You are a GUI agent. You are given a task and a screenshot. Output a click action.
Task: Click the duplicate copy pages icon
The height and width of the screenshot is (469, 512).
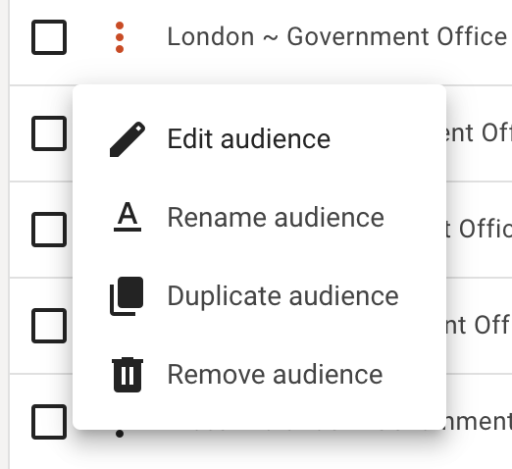point(127,296)
